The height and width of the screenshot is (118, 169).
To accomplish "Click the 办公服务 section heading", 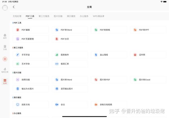I will tap(17, 113).
